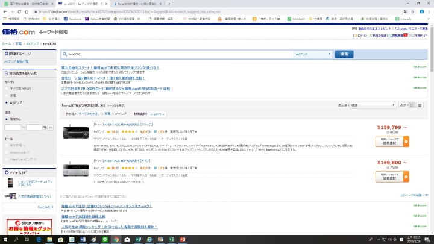Remove the rx-a3070 search condition tag
The width and height of the screenshot is (434, 244).
[163, 114]
